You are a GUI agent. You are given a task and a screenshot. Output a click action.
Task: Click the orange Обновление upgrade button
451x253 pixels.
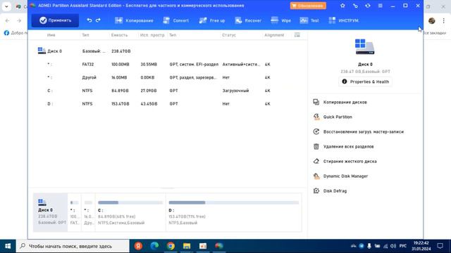tap(308, 6)
